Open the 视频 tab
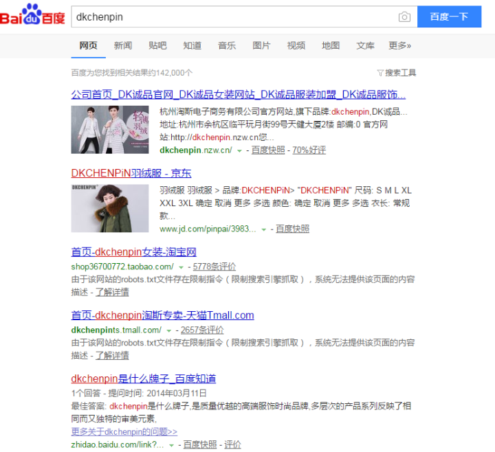 296,46
